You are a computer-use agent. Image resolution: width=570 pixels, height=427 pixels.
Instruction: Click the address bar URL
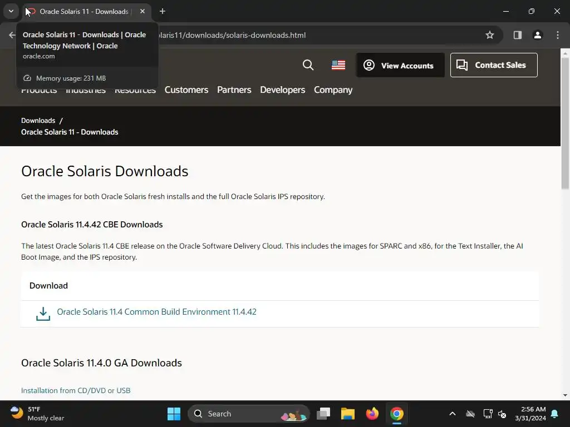tap(233, 35)
